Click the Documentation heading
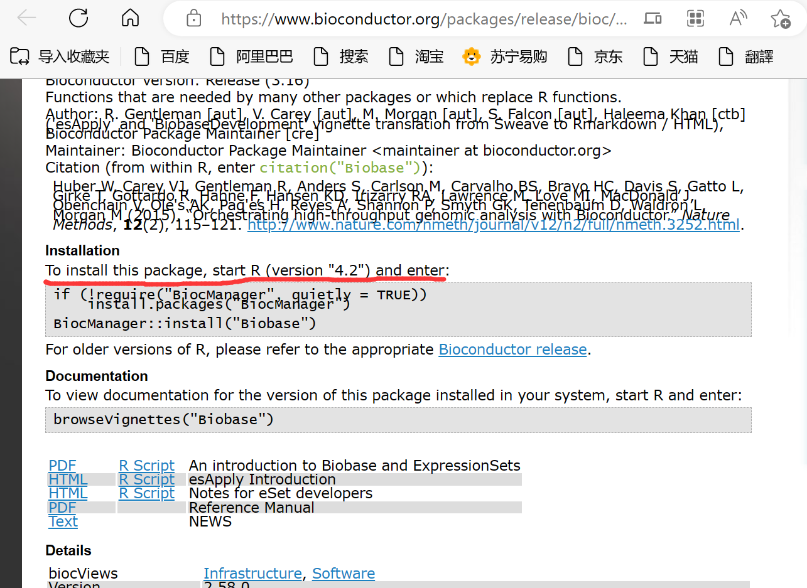This screenshot has width=807, height=588. point(97,376)
